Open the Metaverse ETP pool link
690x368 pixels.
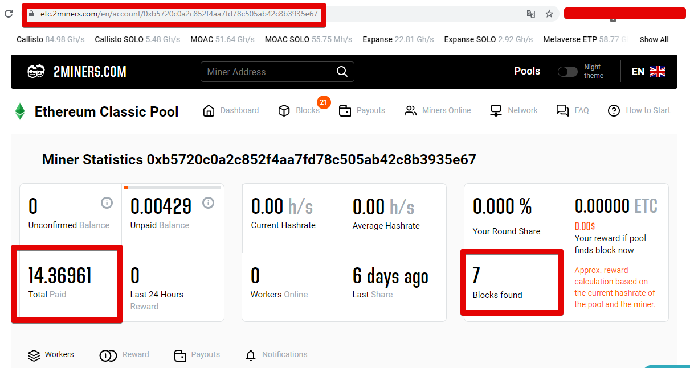(x=585, y=39)
